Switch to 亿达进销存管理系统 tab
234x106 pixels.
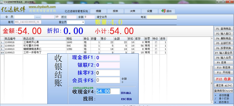pos(76,11)
